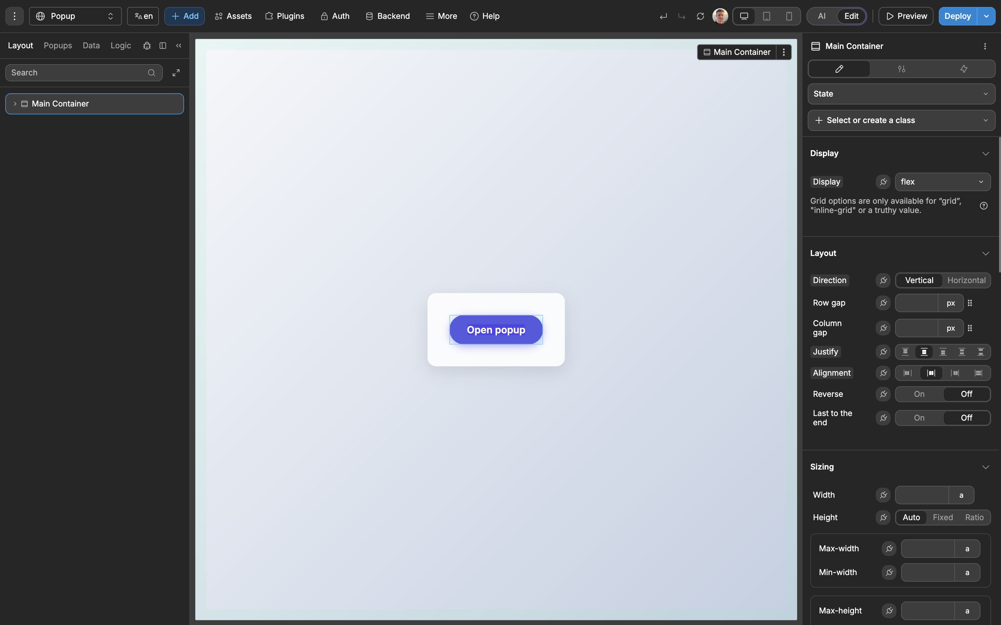The height and width of the screenshot is (625, 1001).
Task: Toggle the side panel layout icon
Action: coord(163,46)
